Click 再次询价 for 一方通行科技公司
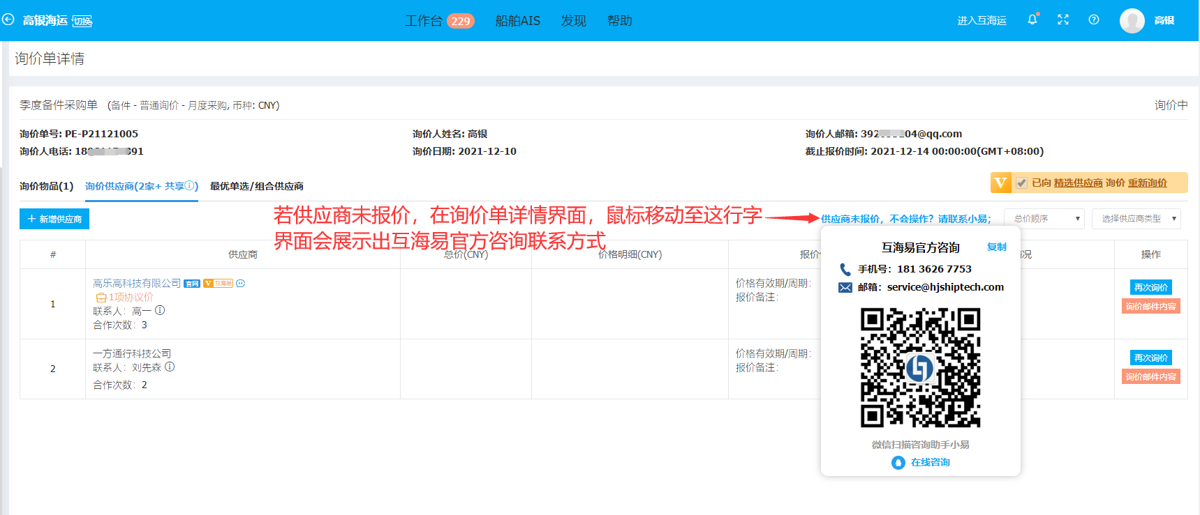 pos(1151,358)
